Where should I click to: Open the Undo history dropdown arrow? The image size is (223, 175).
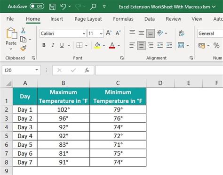pos(70,7)
